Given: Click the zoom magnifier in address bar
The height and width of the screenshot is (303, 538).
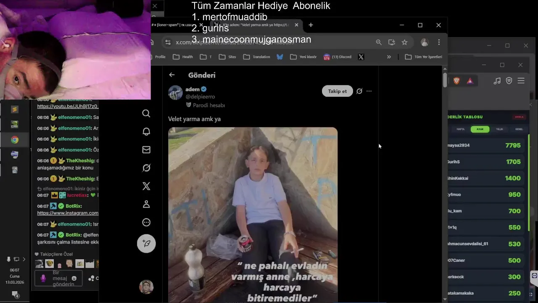Looking at the screenshot, I should tap(379, 42).
